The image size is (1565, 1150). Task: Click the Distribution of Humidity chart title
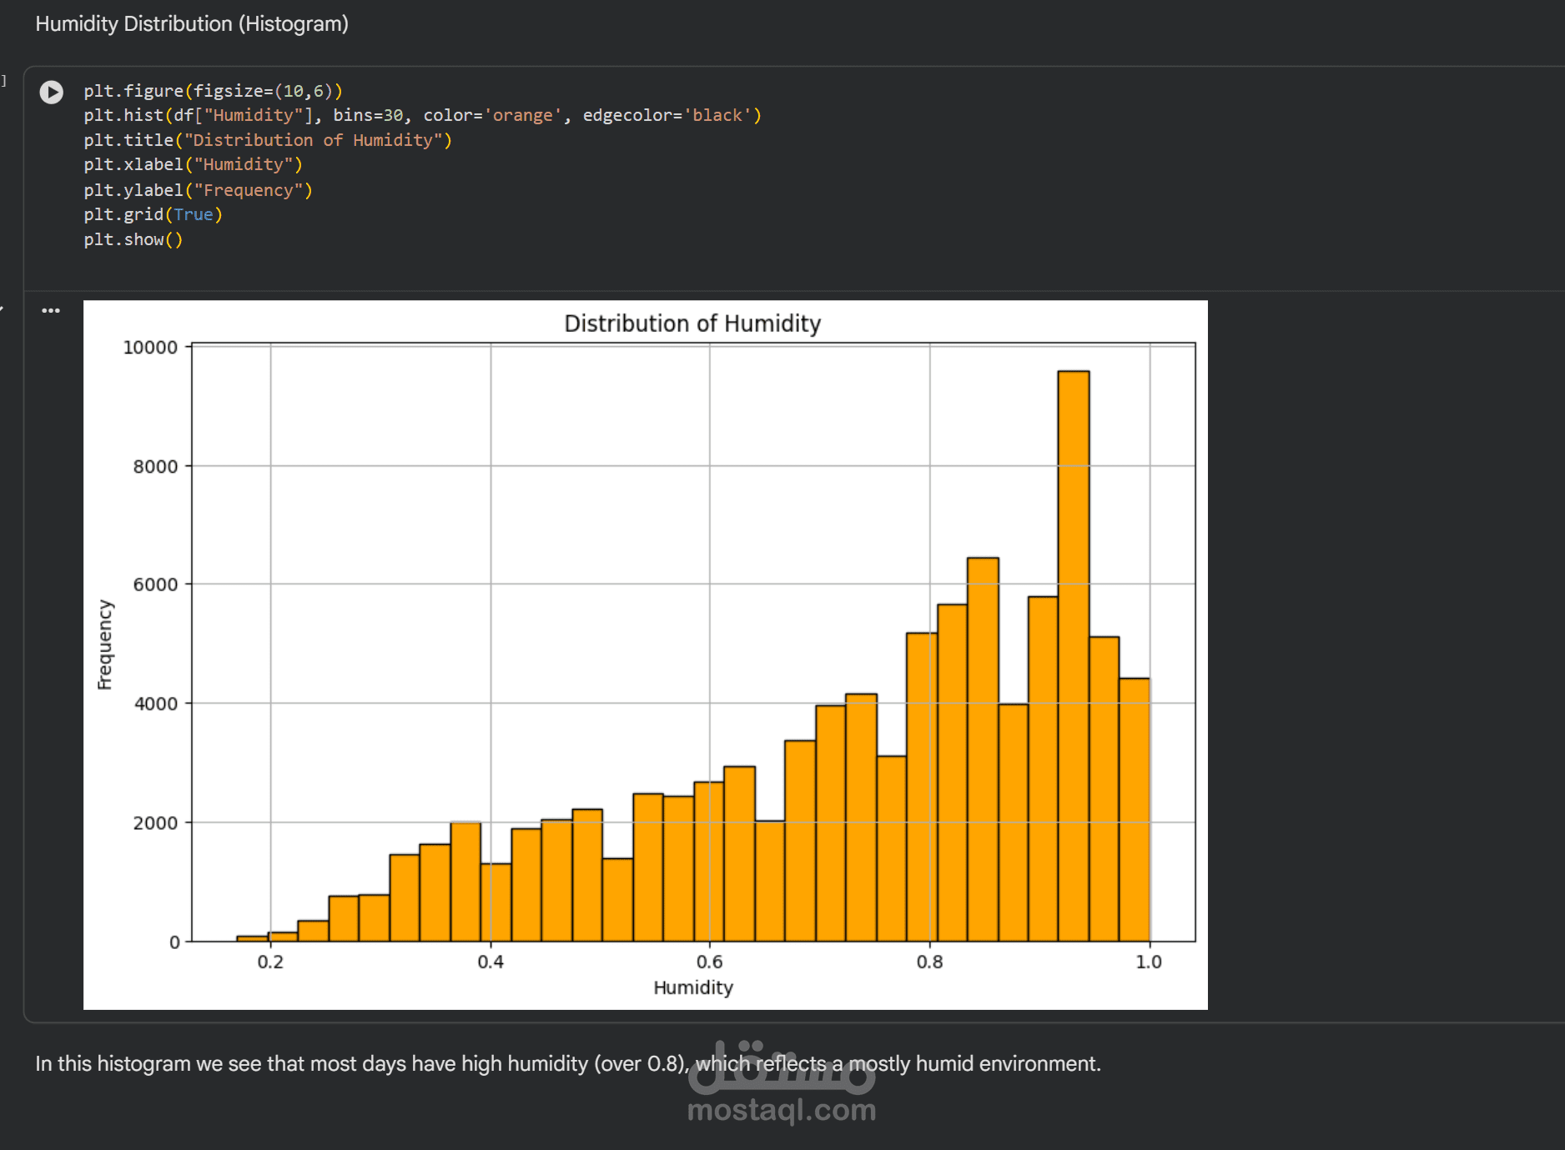692,324
